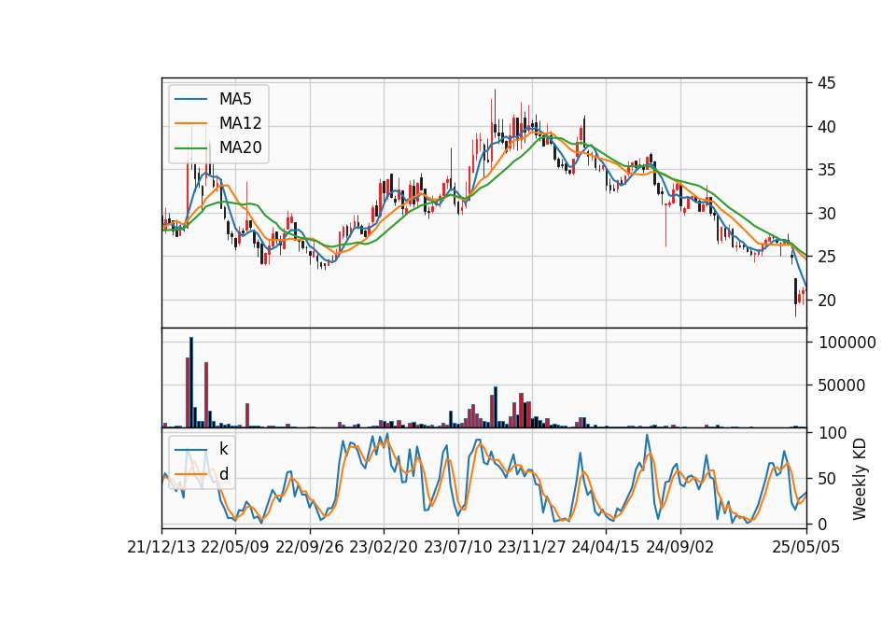Click the k legend label
This screenshot has height=644, width=896.
tap(223, 449)
